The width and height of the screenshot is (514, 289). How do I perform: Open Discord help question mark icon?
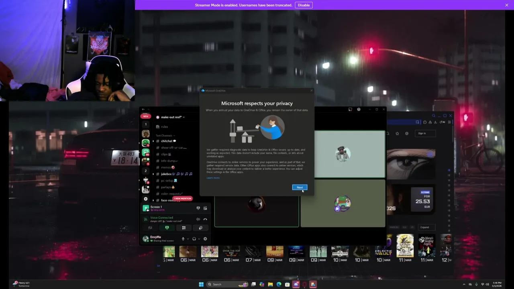359,109
